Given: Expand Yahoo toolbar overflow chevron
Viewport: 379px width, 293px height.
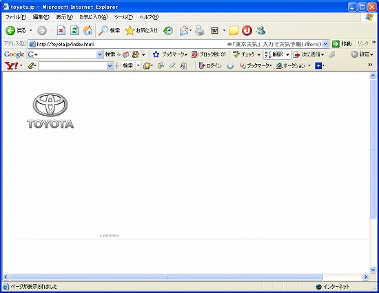Looking at the screenshot, I should pos(370,65).
